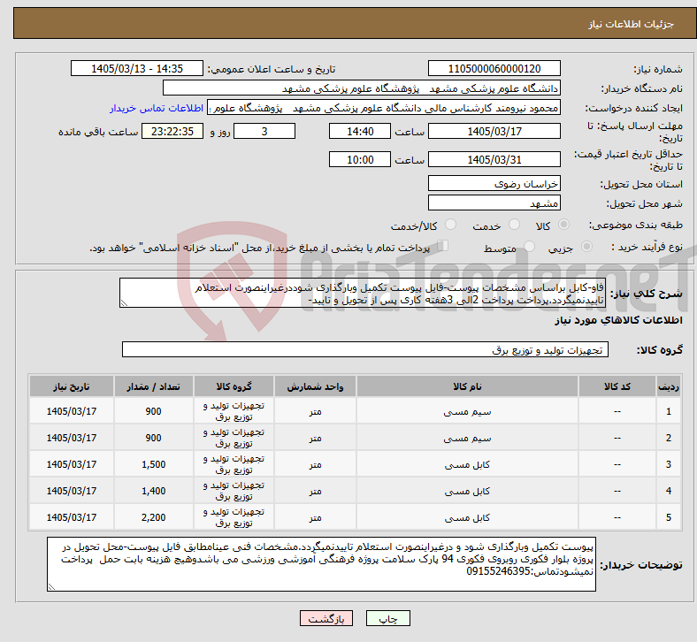The image size is (697, 642).
Task: Click کابل مسی in row 5
Action: [x=467, y=517]
